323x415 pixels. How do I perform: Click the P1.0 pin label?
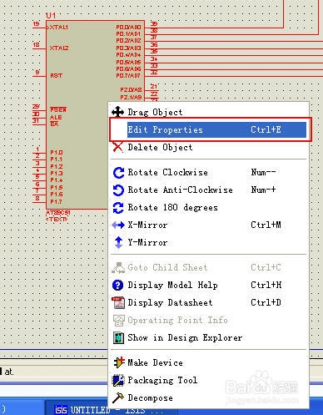(x=57, y=153)
